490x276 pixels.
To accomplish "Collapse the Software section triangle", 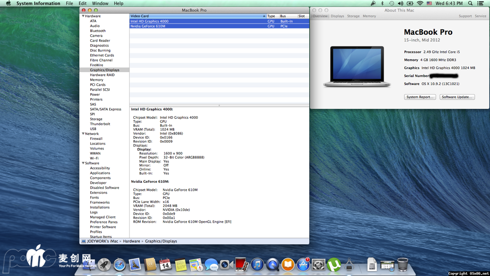I will point(83,163).
